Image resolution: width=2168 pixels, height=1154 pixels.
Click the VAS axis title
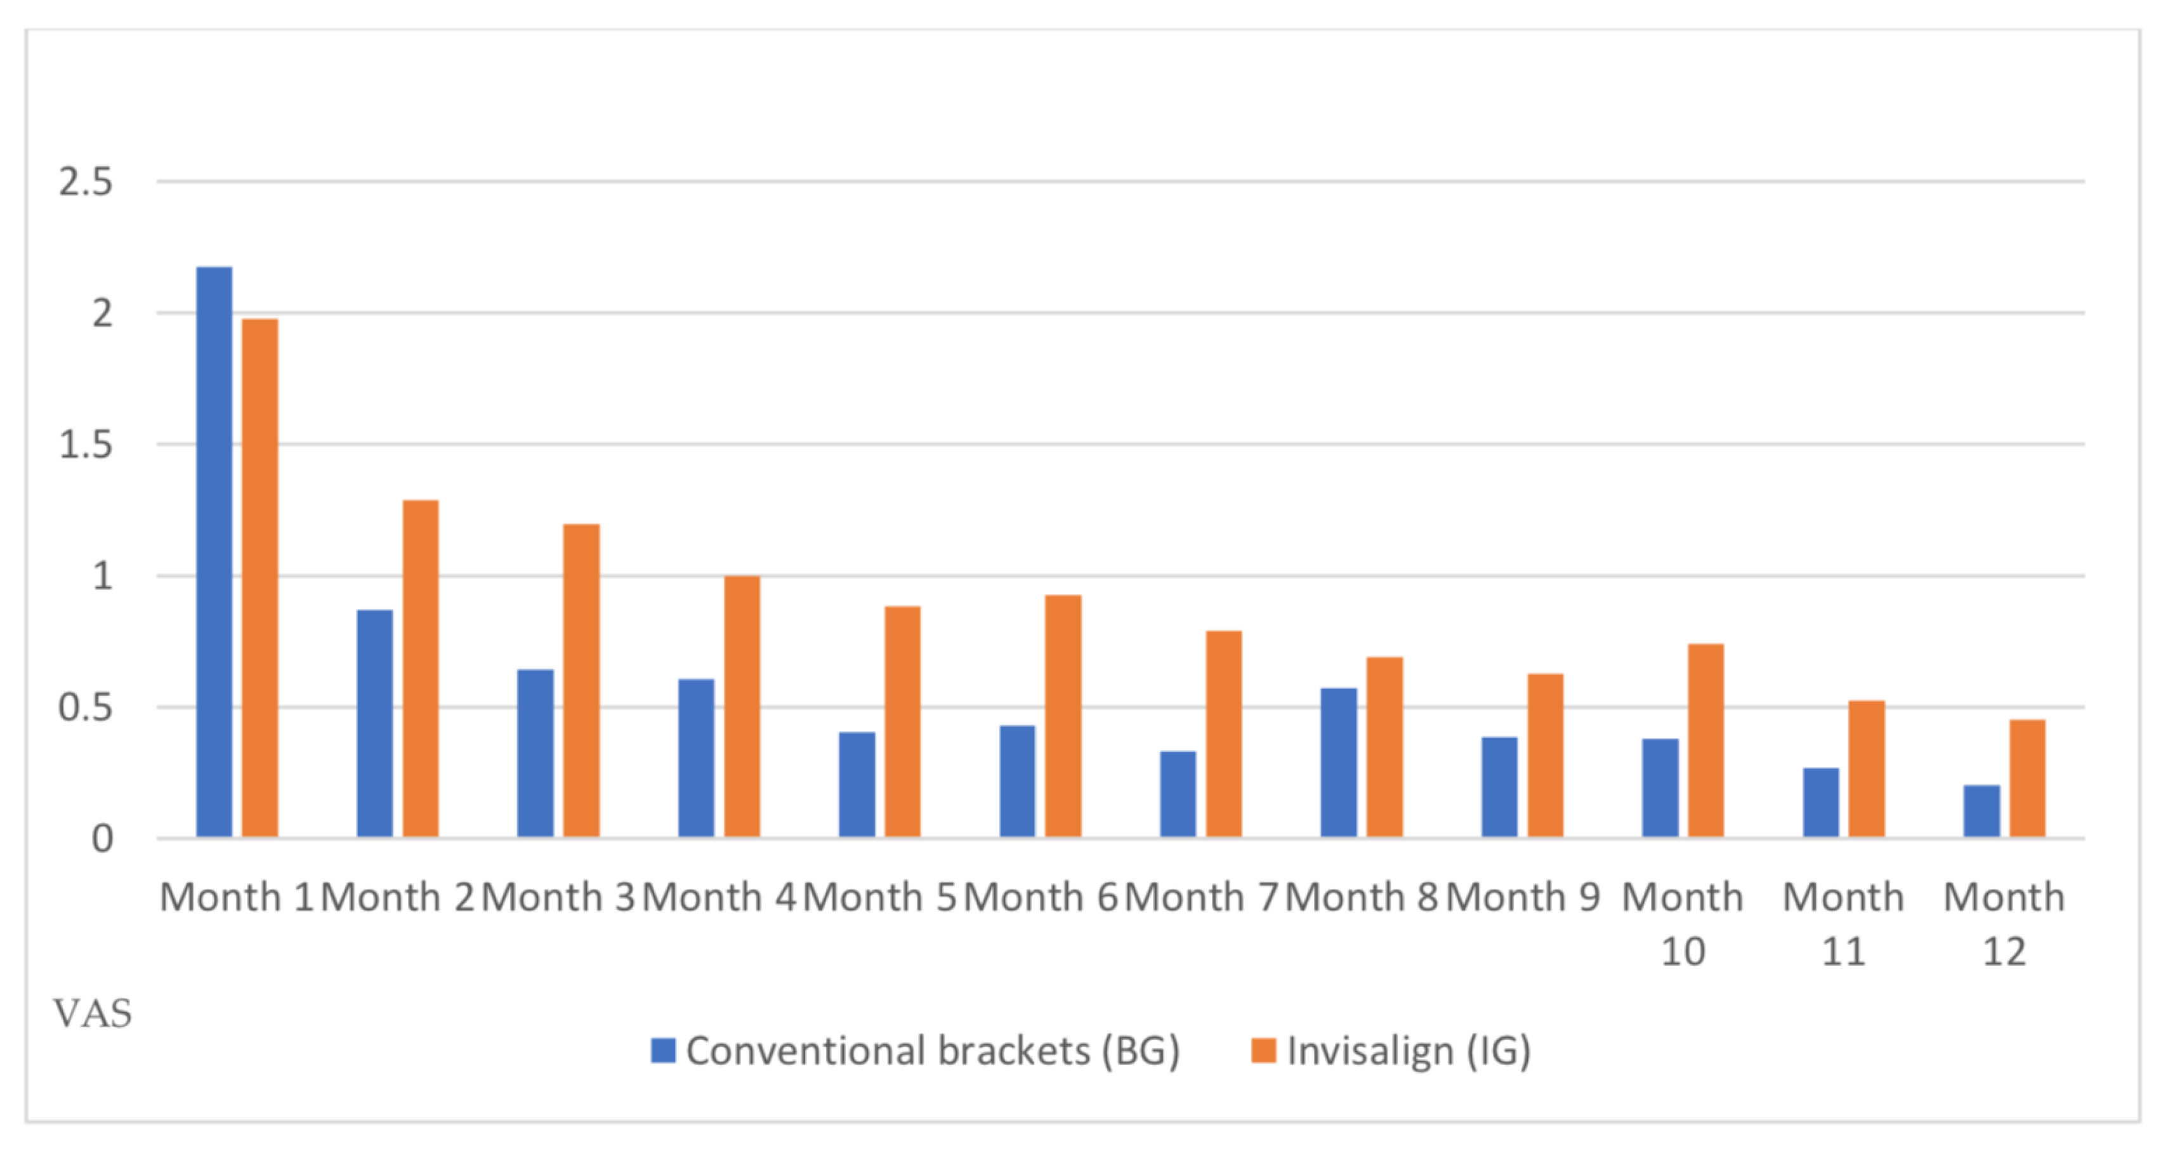(93, 1013)
